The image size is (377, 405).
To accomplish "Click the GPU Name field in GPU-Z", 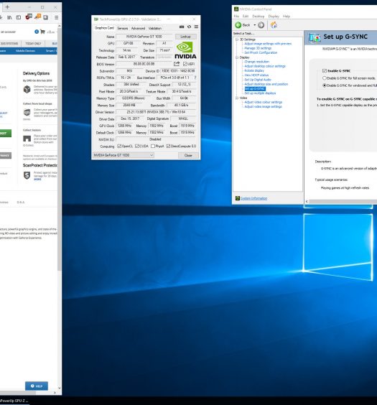I will [x=144, y=37].
